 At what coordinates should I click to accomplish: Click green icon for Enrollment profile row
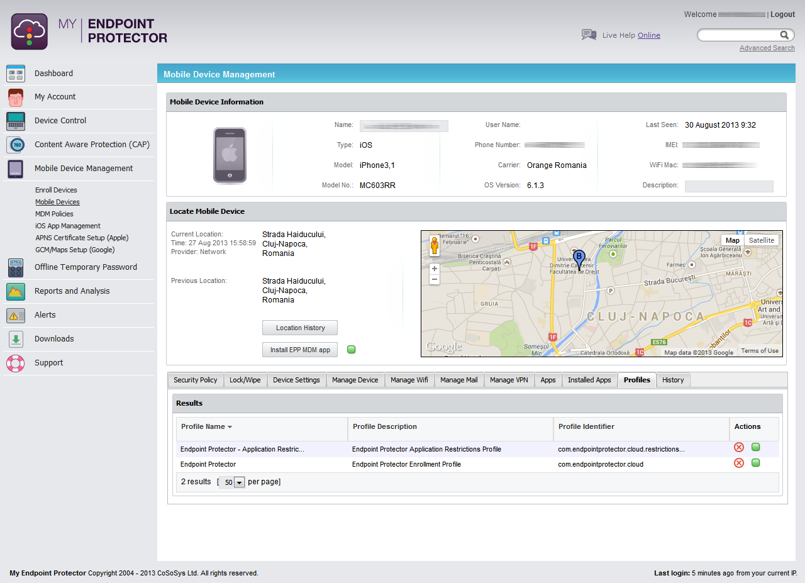(x=755, y=463)
